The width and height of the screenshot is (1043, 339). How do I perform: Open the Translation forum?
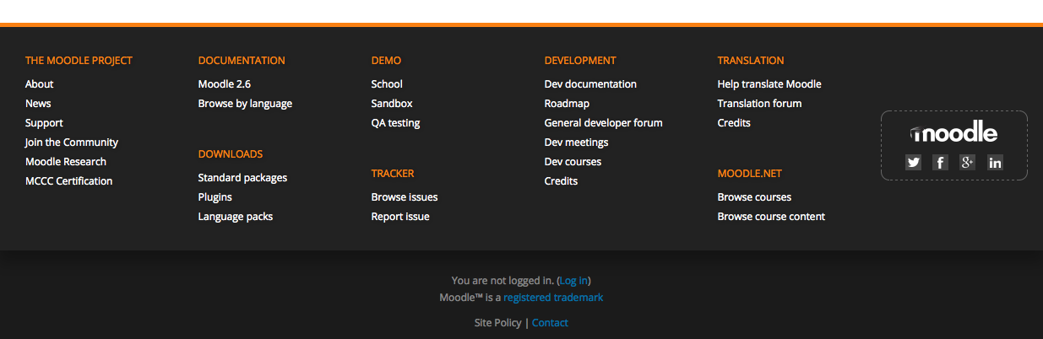click(759, 104)
